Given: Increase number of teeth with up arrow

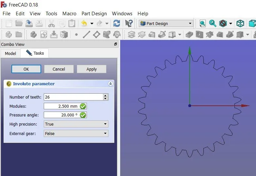Looking at the screenshot, I should pos(105,96).
